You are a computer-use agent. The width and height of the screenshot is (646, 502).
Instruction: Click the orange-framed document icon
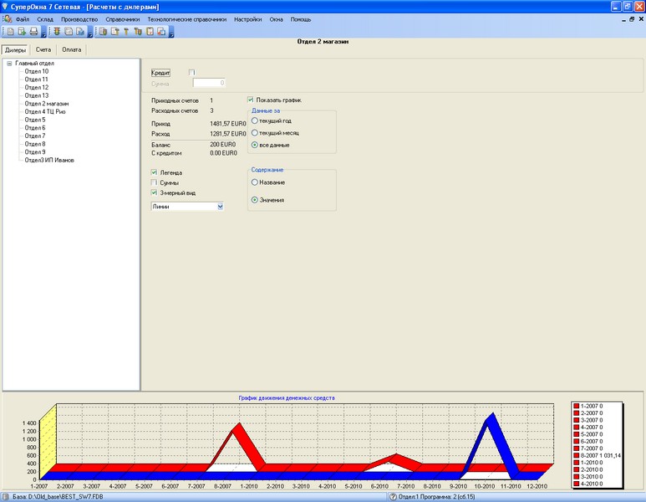(150, 31)
